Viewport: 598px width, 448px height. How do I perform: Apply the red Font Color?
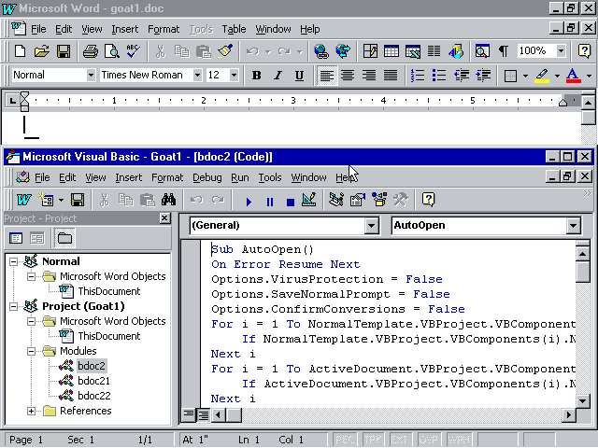coord(573,76)
